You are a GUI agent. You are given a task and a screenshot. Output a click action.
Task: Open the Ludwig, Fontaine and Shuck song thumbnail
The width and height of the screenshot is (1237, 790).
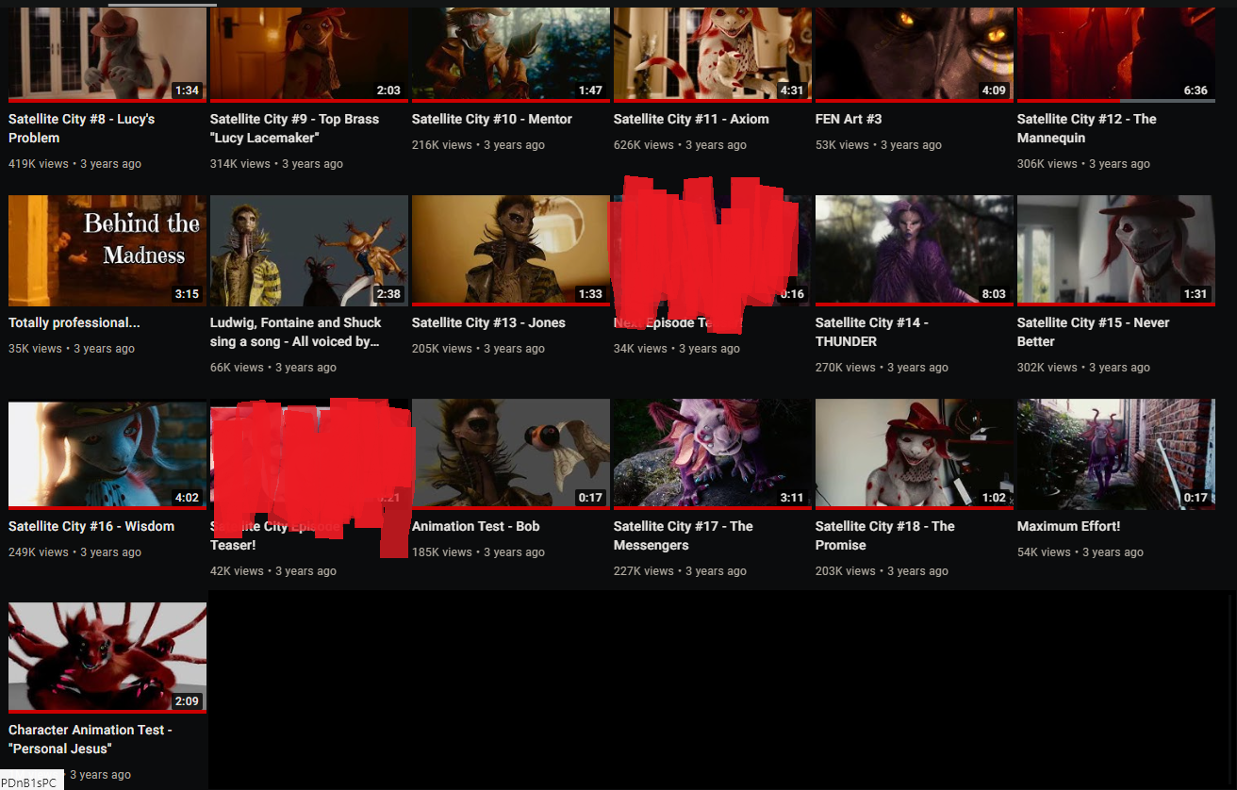coord(309,251)
